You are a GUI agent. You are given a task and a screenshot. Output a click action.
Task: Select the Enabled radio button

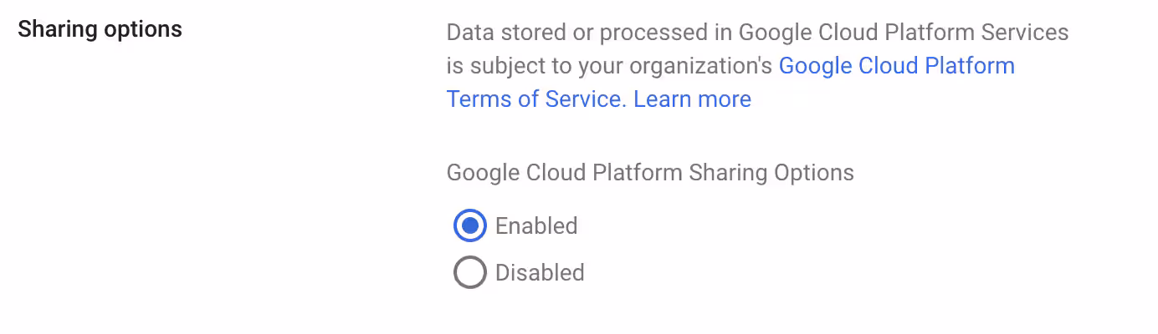(469, 225)
